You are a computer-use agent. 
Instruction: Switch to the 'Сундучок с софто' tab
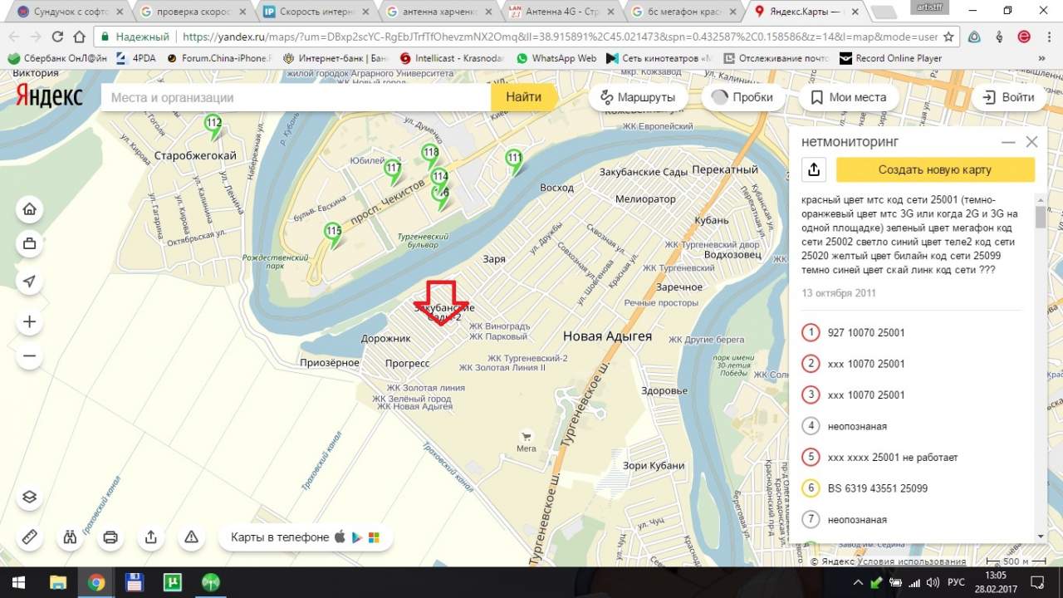(x=68, y=12)
